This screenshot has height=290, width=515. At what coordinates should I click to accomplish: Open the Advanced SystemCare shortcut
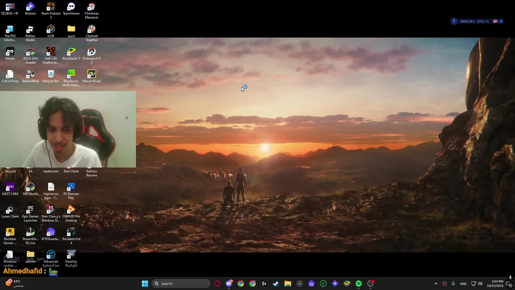tap(51, 259)
